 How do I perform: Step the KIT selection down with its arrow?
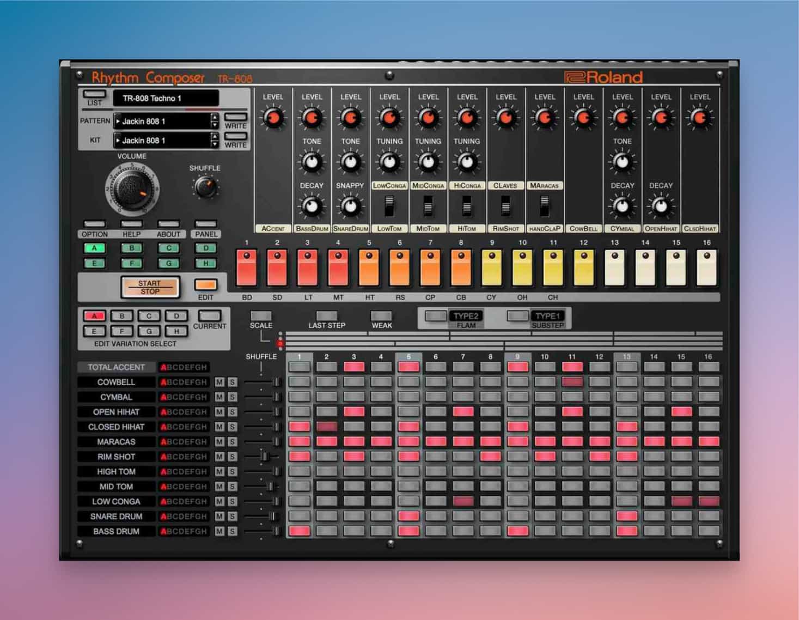215,144
